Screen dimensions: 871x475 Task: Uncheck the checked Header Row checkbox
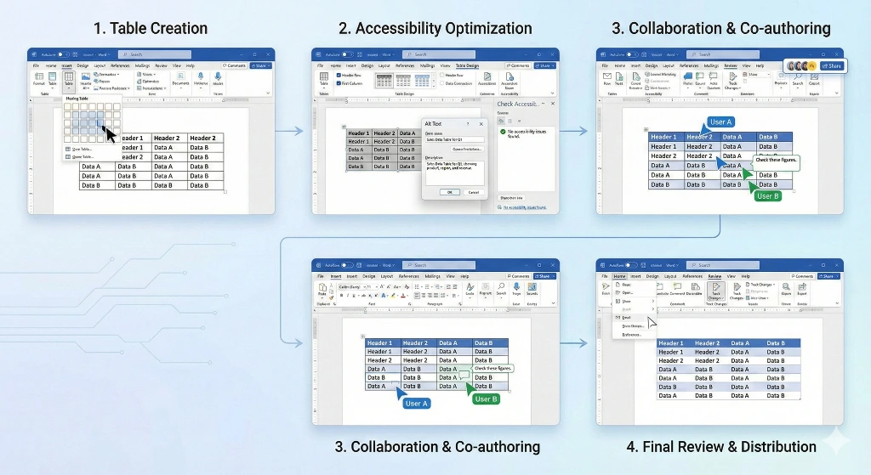339,75
